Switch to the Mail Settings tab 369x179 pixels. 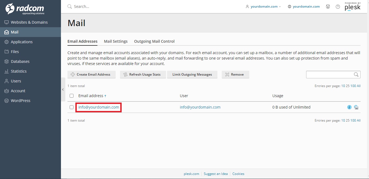click(116, 41)
